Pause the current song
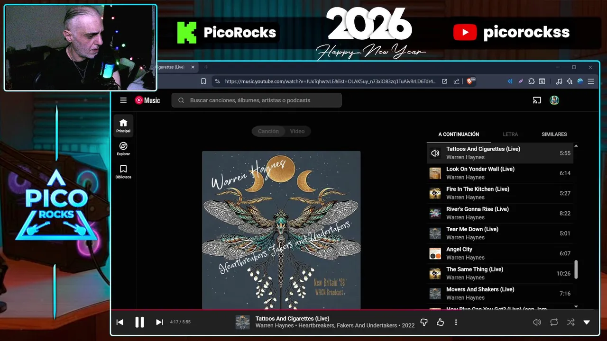This screenshot has height=341, width=607. [x=139, y=322]
